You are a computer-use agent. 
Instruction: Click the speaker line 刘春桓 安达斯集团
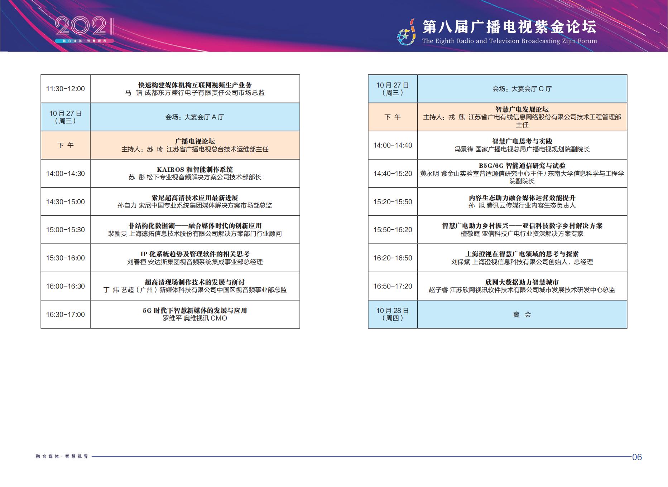tap(195, 262)
